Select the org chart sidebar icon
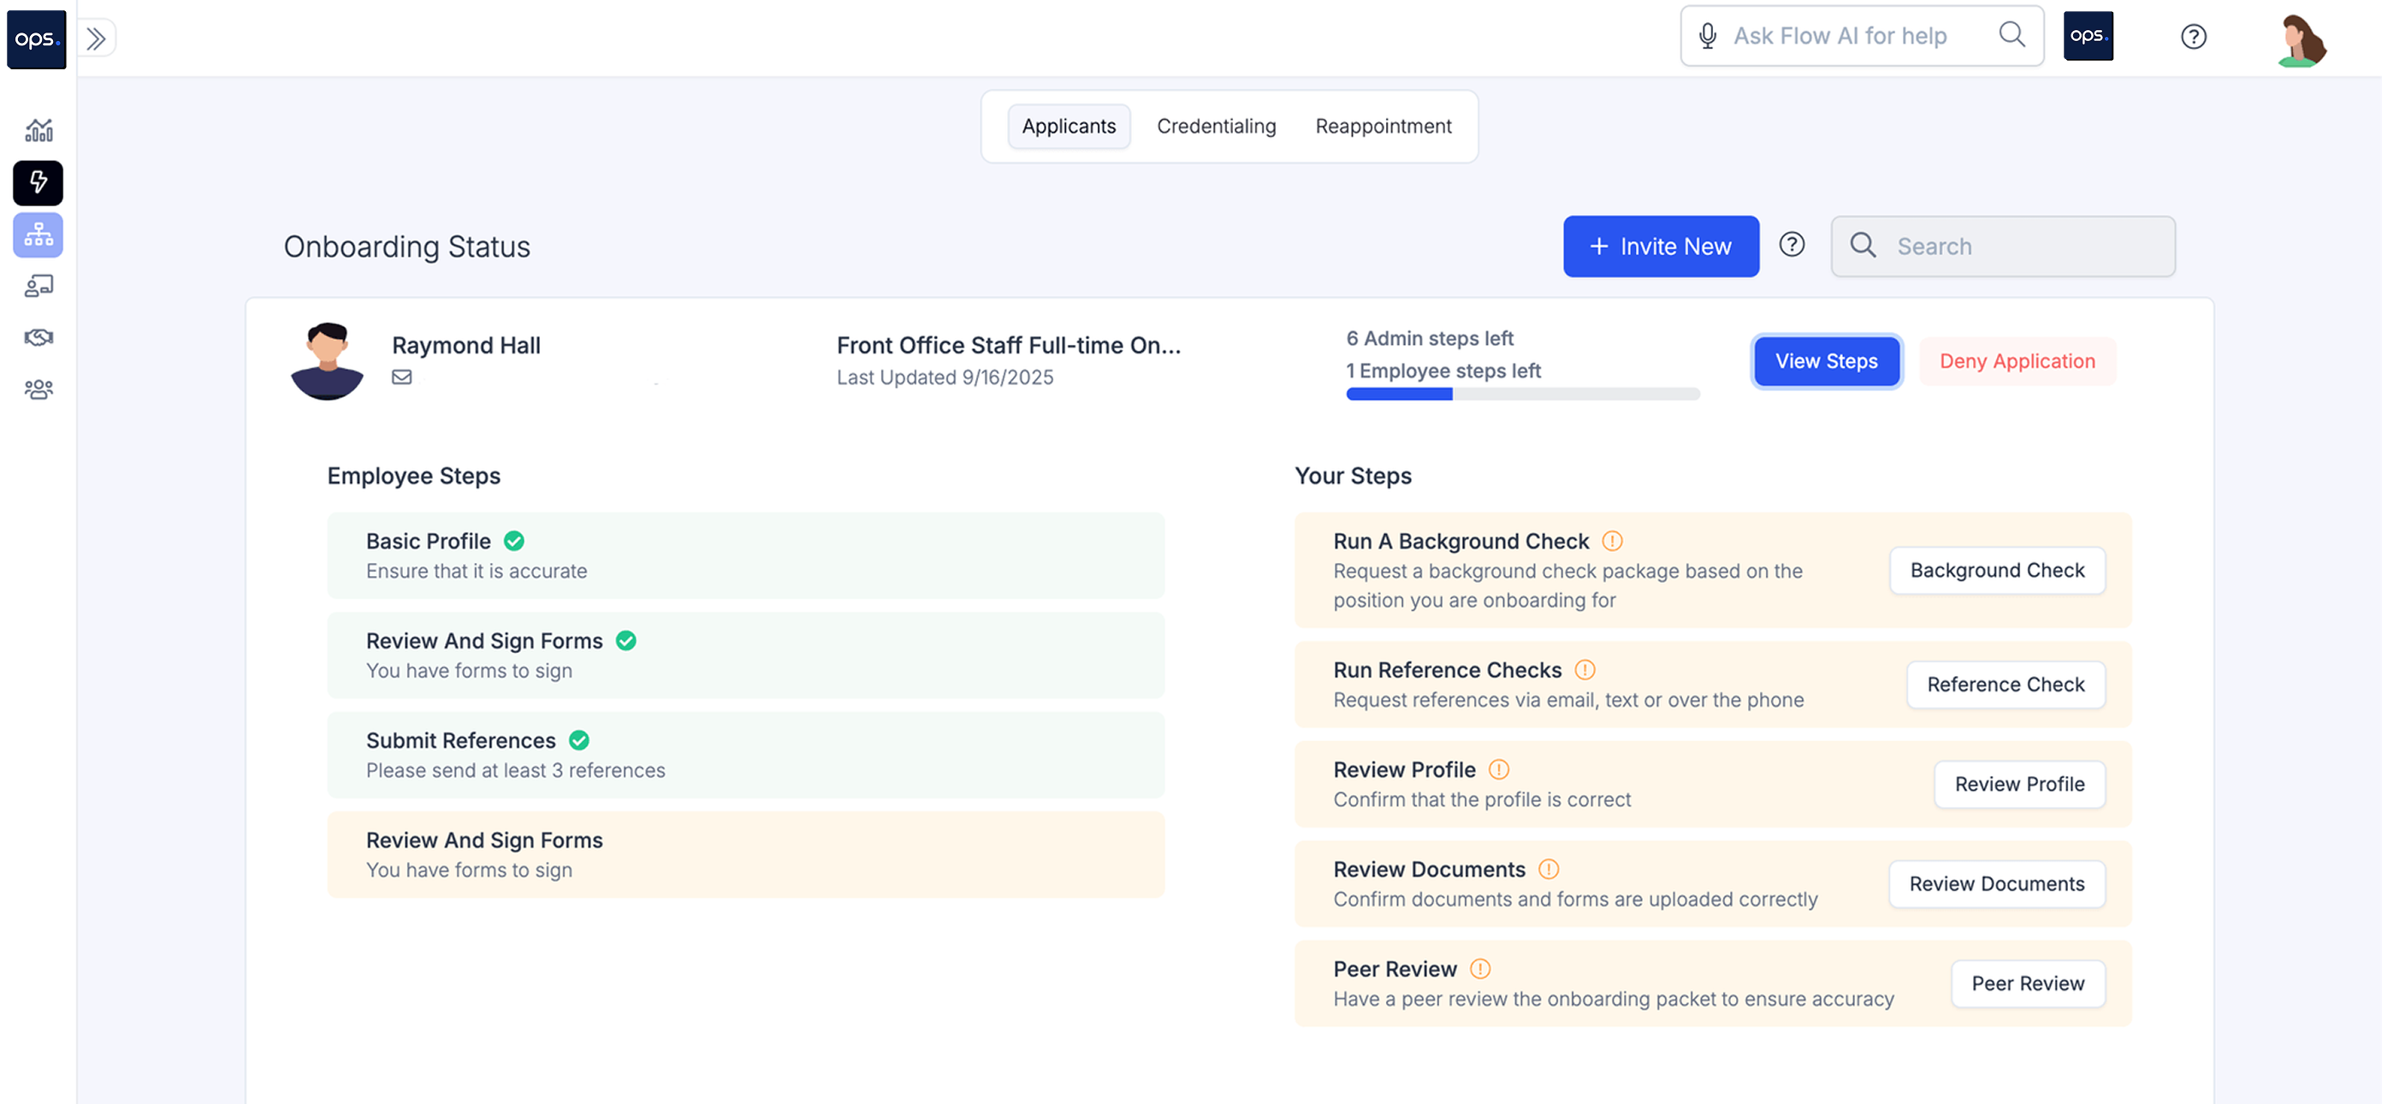2382x1104 pixels. [38, 234]
